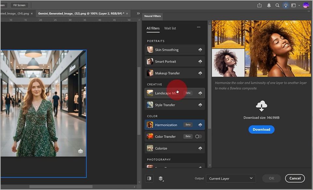The image size is (313, 190).
Task: Click Landscape Mixer thumbnail icon
Action: [x=150, y=93]
